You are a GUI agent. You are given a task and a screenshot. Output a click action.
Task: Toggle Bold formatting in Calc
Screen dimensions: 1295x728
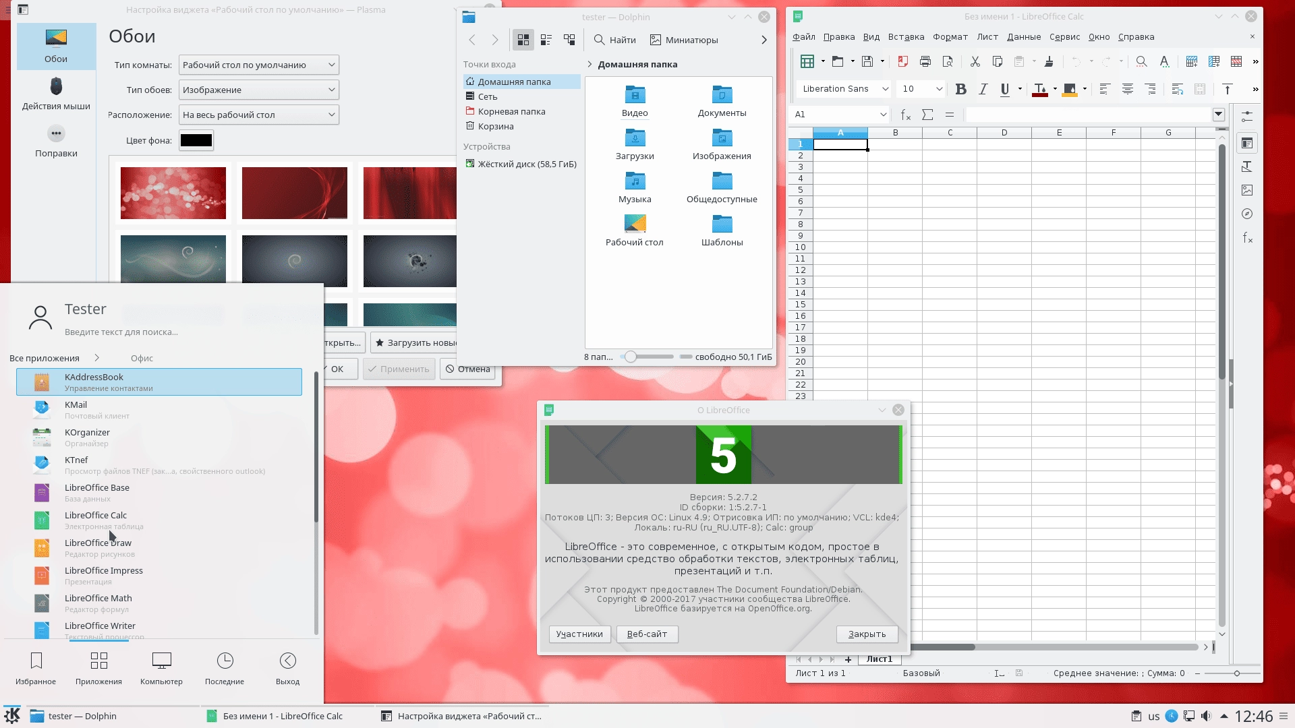tap(961, 89)
